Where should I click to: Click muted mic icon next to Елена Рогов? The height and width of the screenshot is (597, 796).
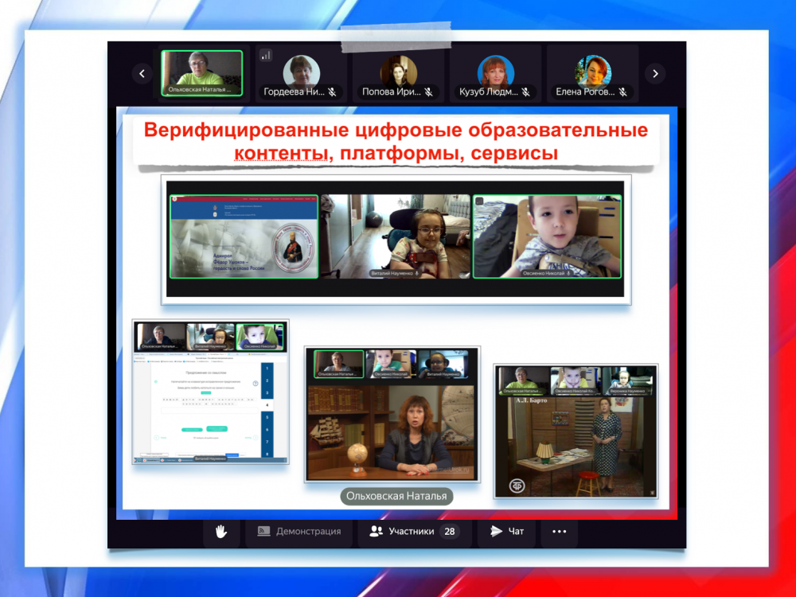pyautogui.click(x=622, y=92)
